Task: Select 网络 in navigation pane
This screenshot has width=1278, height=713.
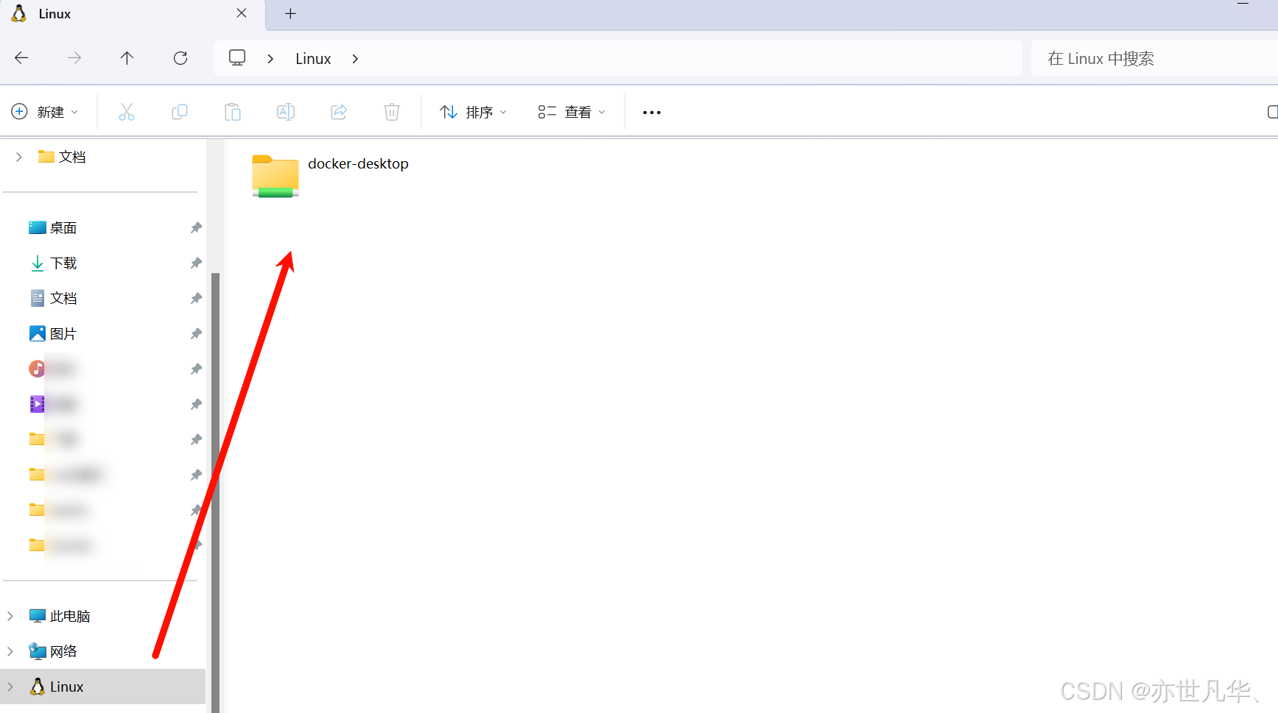Action: [52, 651]
